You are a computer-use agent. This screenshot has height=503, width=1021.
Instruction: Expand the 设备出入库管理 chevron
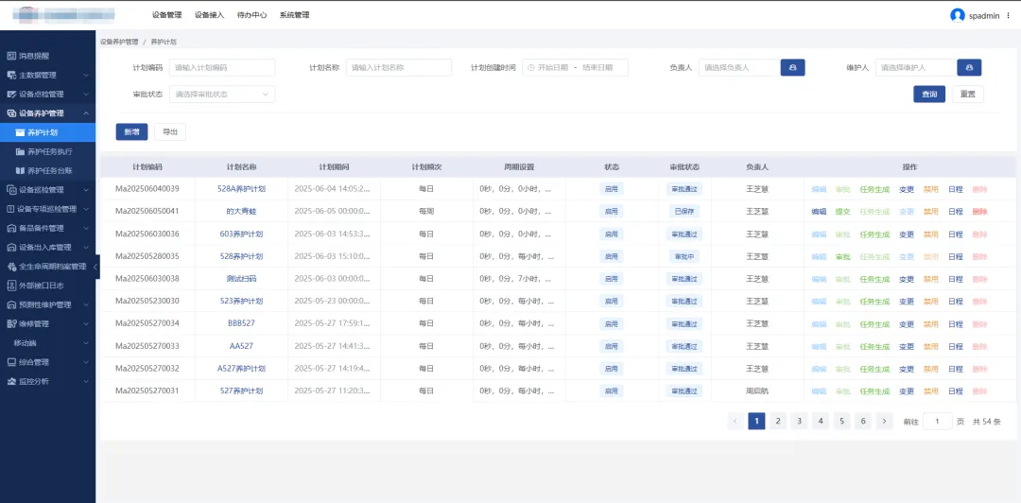tap(86, 248)
